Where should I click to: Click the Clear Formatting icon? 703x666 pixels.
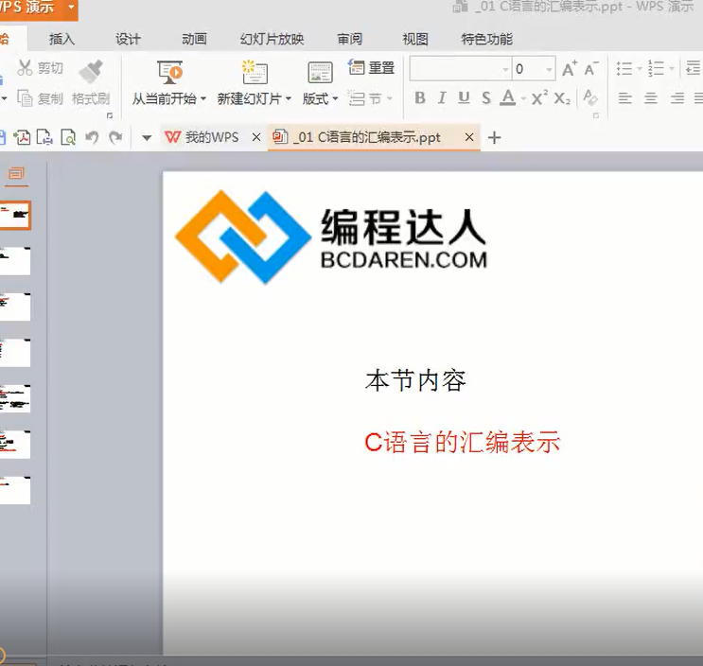[x=590, y=97]
